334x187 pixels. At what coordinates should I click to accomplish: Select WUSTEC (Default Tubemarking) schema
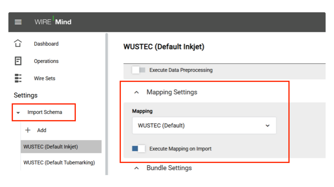tap(59, 162)
